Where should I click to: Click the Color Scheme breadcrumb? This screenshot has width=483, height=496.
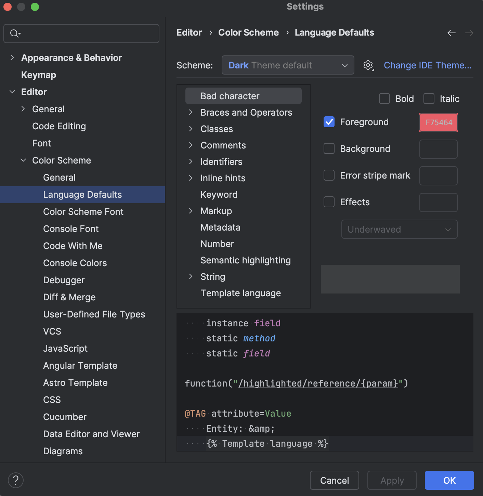coord(248,32)
